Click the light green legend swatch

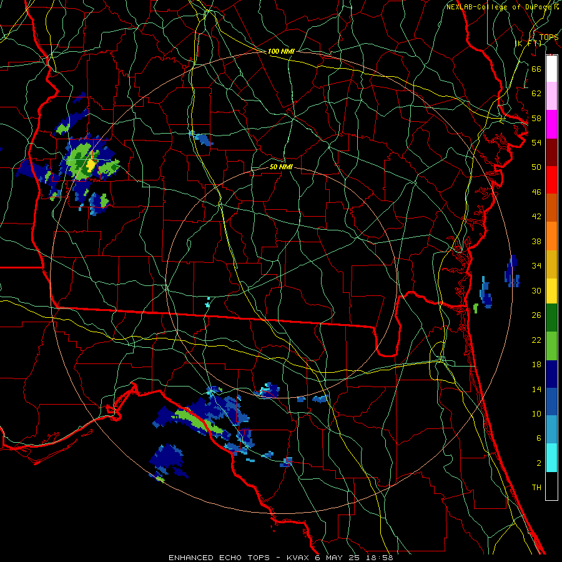551,346
